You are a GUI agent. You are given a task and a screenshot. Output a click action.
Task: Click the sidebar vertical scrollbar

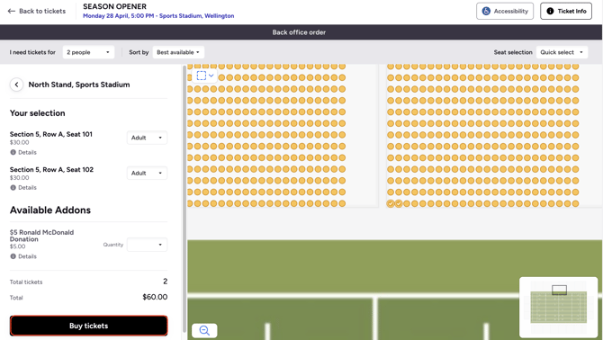[184, 200]
